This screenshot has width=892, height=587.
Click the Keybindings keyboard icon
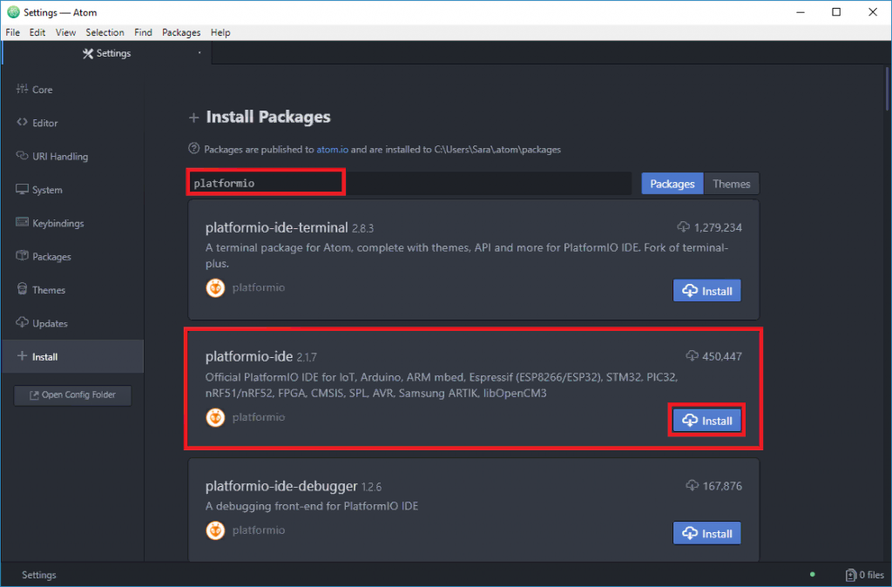point(22,223)
